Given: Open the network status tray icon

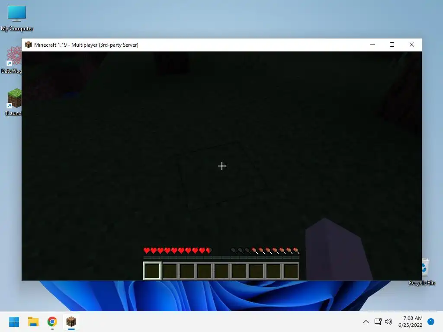Looking at the screenshot, I should point(378,322).
